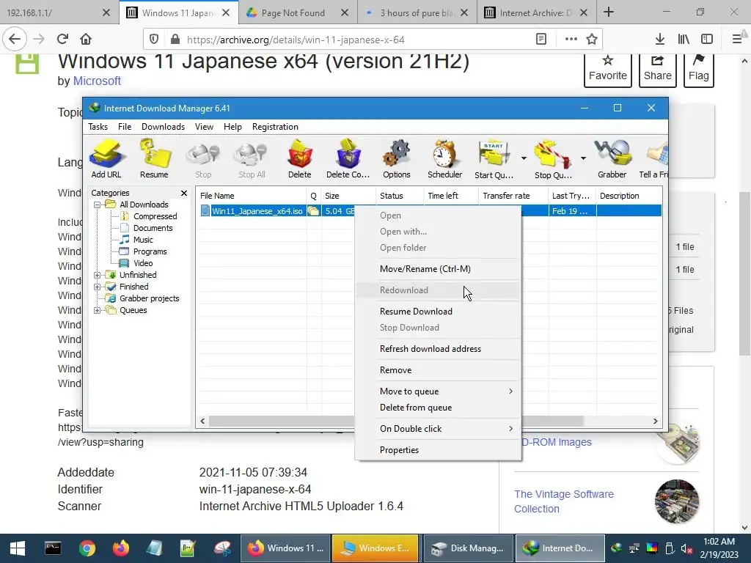Viewport: 751px width, 563px height.
Task: Bookmark this page with star icon
Action: click(592, 40)
